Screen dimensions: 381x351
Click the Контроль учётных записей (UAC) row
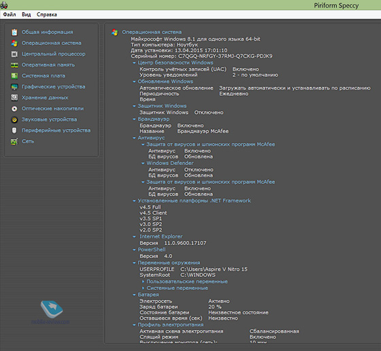pos(199,69)
